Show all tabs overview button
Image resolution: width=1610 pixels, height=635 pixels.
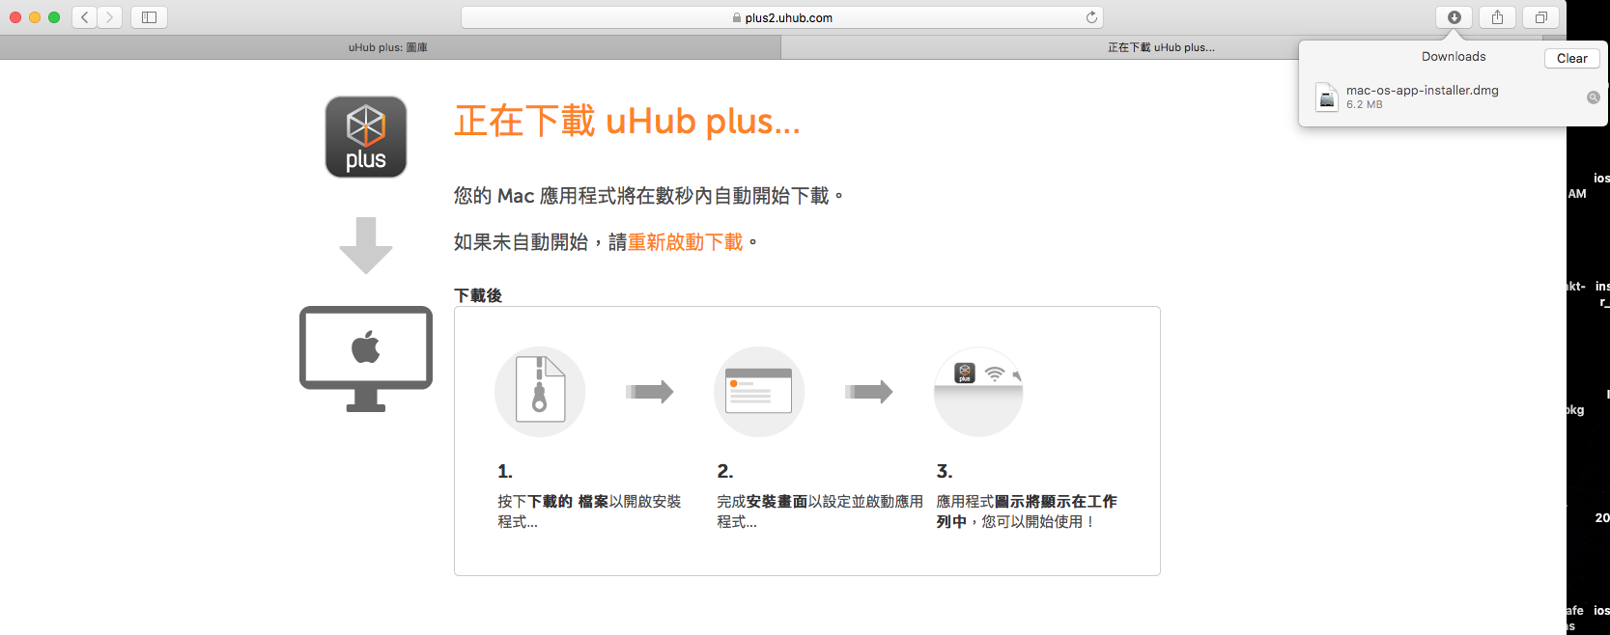pos(1540,17)
